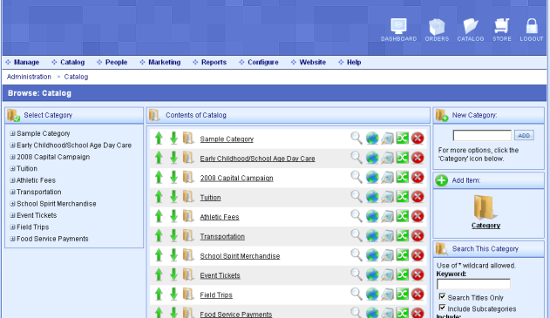
Task: Open the People menu
Action: click(x=116, y=62)
